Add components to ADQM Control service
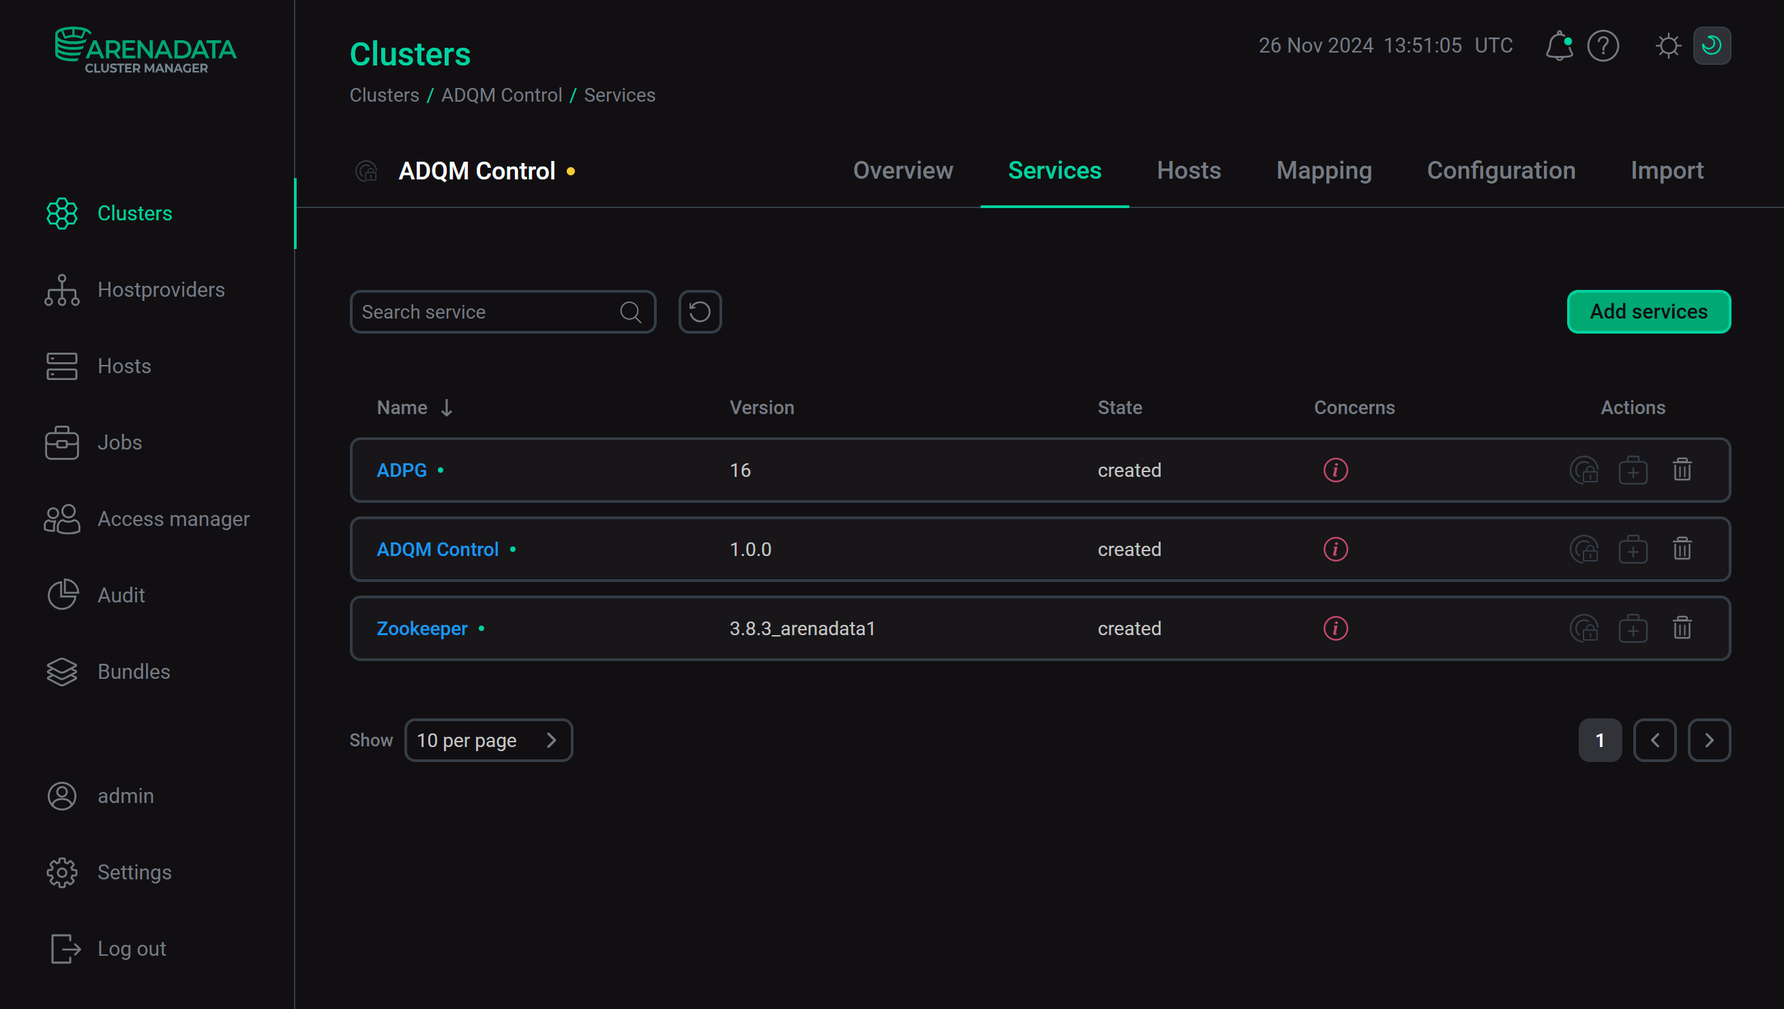Screen dimensions: 1784x1009 click(x=1633, y=549)
